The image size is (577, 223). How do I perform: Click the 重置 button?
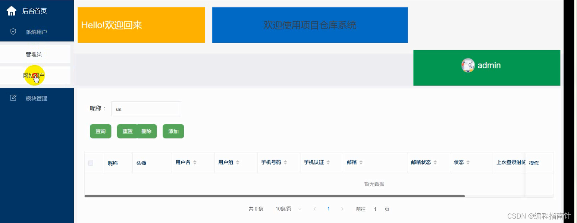pos(128,131)
